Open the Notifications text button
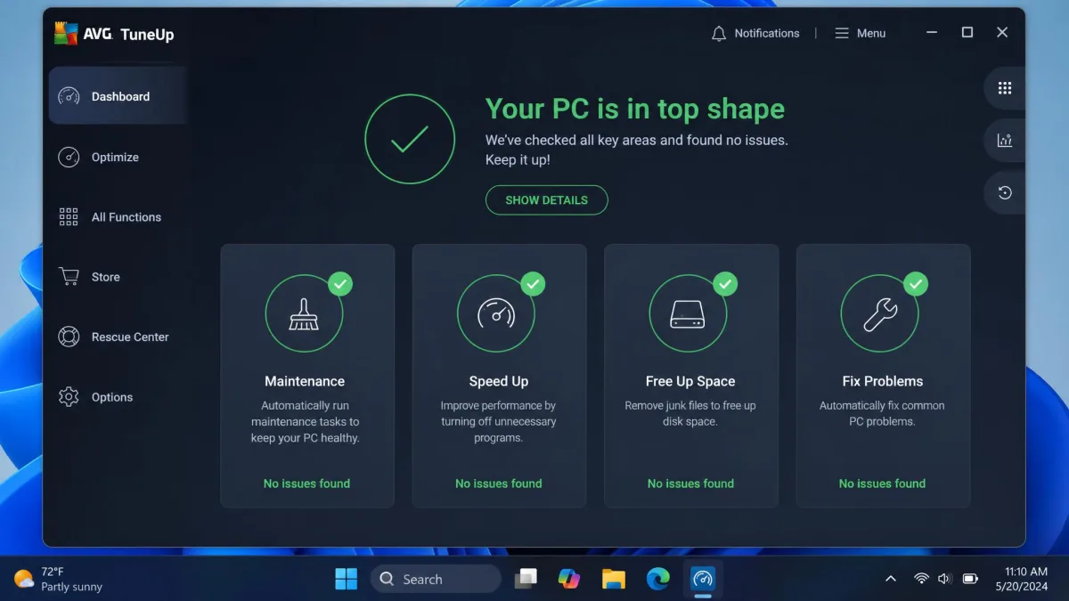Screen dimensions: 1069x601 (767, 33)
